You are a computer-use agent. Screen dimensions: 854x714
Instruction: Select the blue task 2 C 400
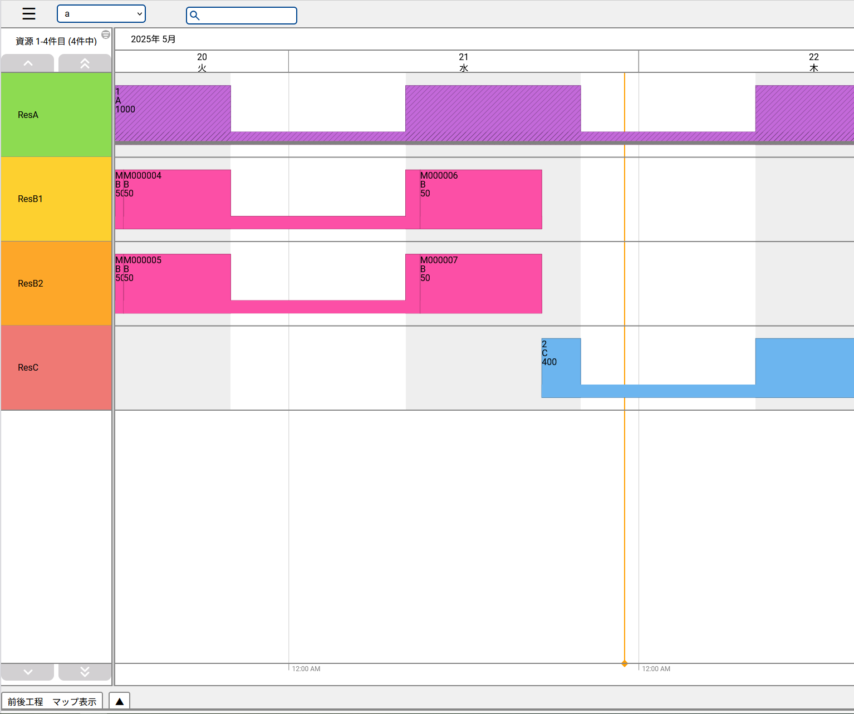(561, 367)
